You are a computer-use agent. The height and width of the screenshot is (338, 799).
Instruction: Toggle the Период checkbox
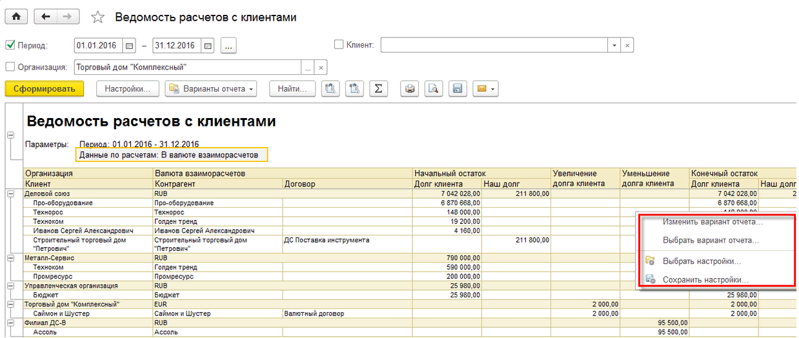[10, 46]
